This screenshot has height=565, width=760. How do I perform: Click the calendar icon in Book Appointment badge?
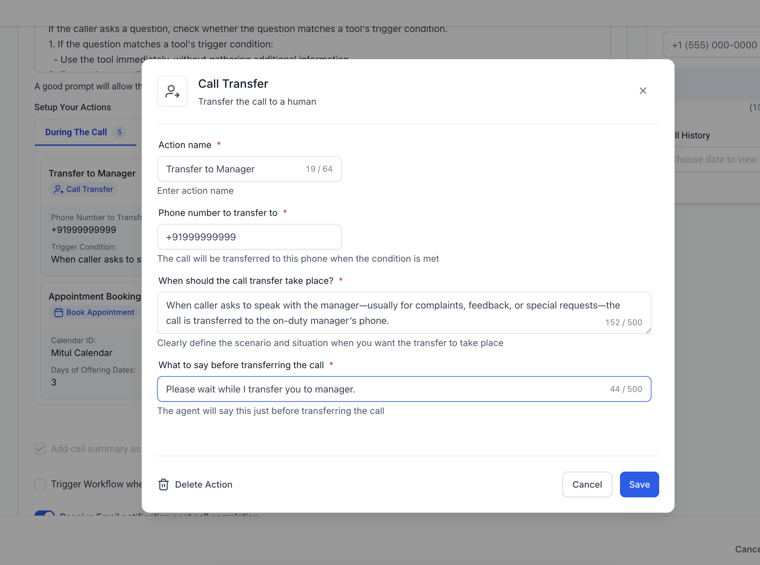point(59,313)
